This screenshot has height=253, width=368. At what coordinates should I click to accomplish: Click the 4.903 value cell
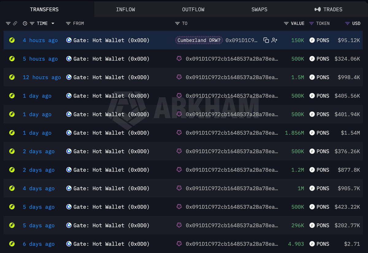click(296, 244)
